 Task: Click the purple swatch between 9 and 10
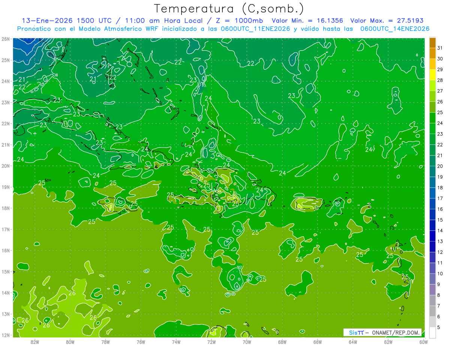tap(432, 279)
